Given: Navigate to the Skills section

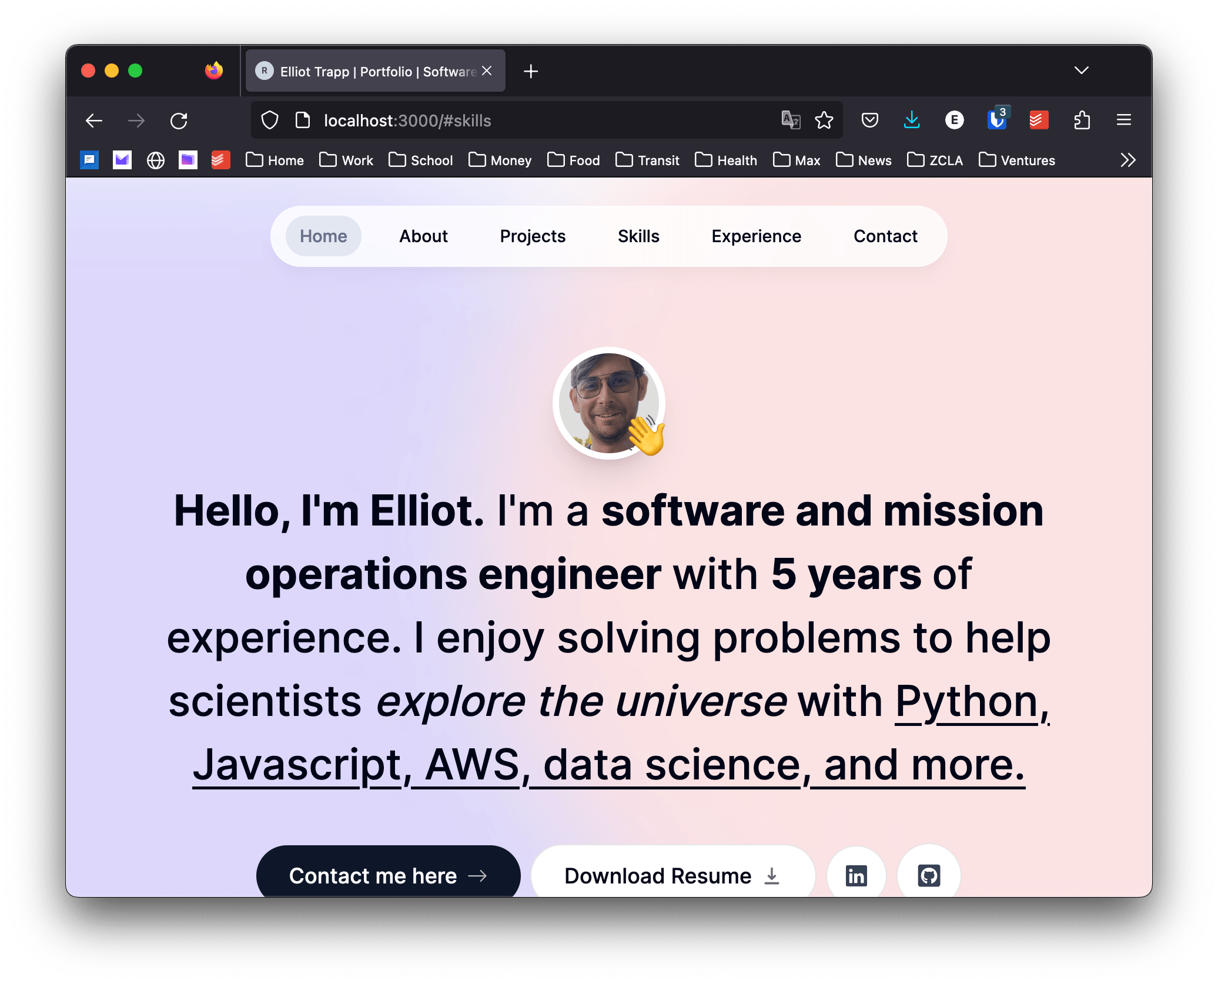Looking at the screenshot, I should click(x=638, y=236).
